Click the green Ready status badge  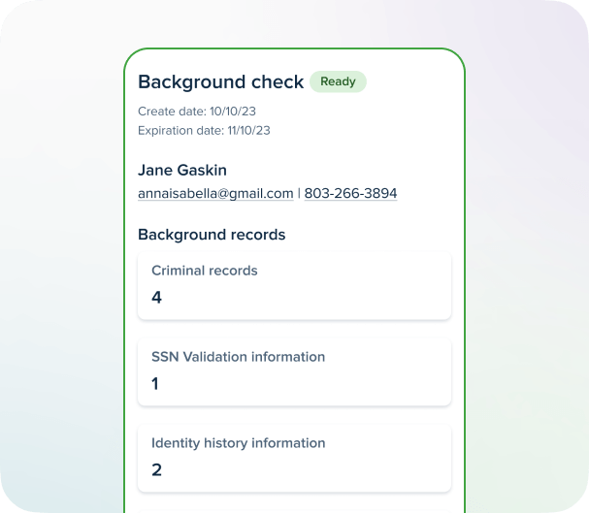(x=338, y=81)
